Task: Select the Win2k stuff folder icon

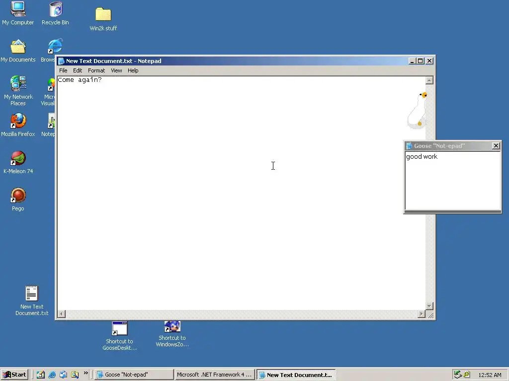Action: (103, 19)
